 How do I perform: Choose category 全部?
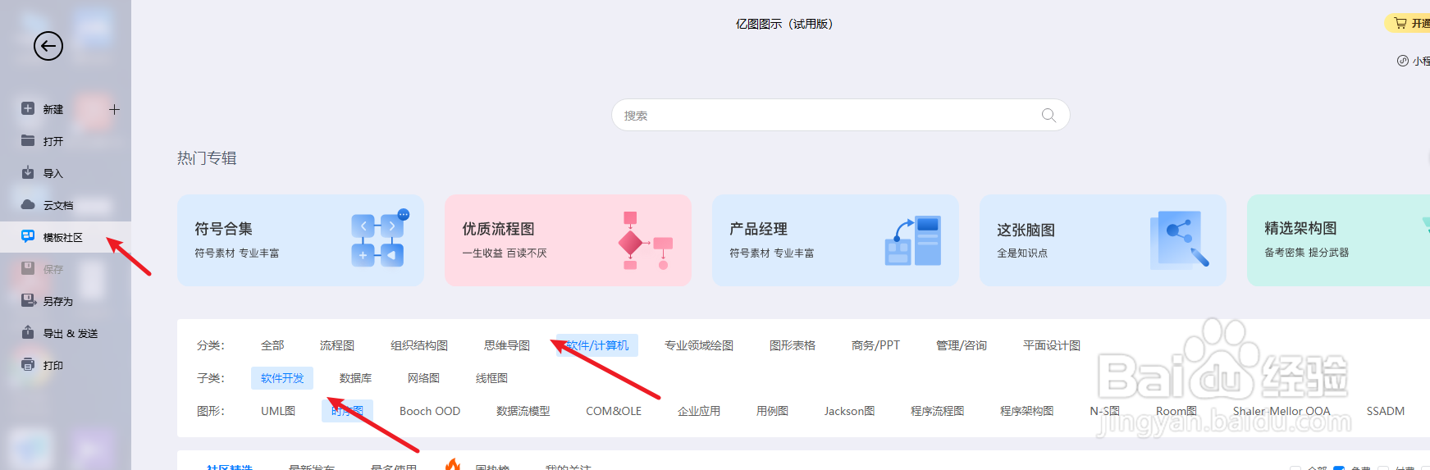[x=272, y=345]
